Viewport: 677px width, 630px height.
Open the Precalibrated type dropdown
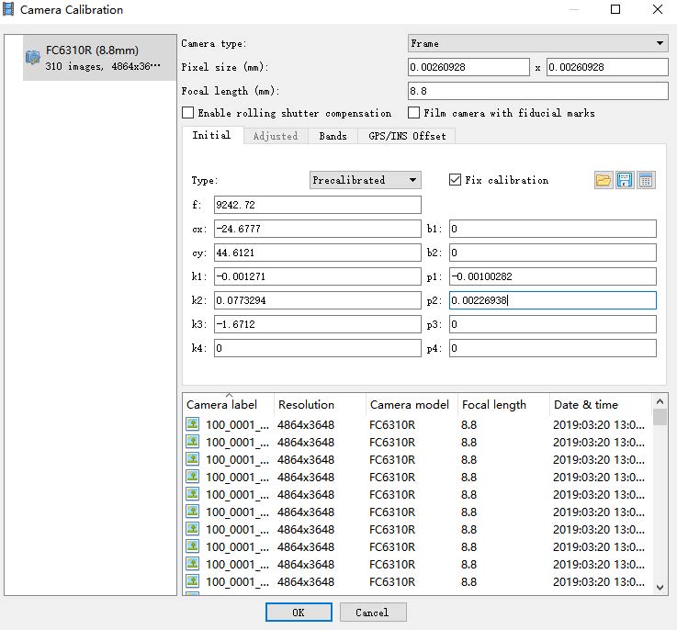tap(366, 180)
